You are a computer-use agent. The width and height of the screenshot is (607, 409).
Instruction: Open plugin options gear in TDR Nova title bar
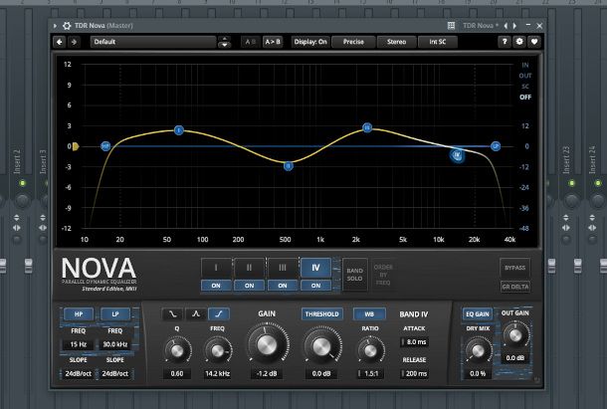click(x=67, y=26)
